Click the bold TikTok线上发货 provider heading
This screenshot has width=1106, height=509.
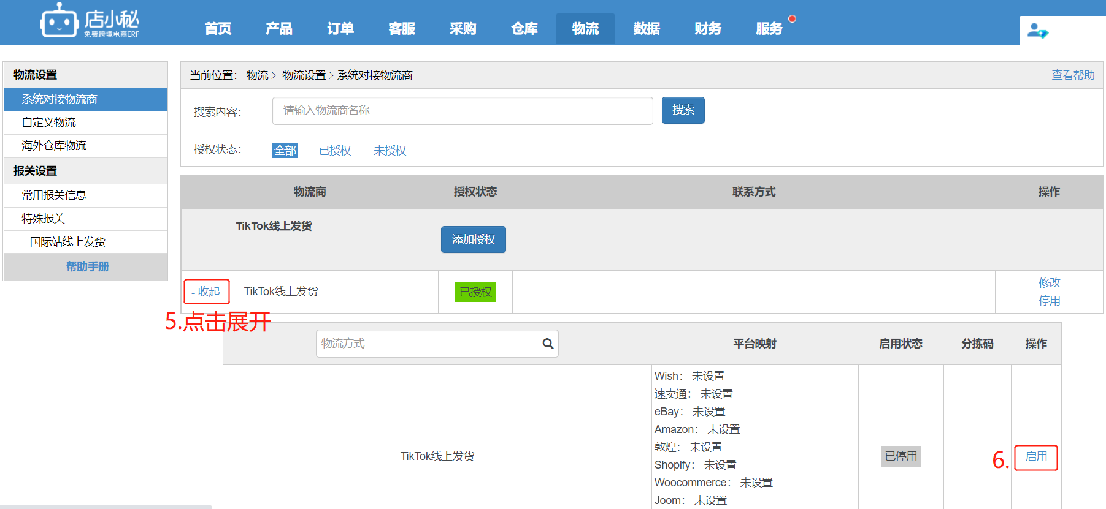coord(274,226)
